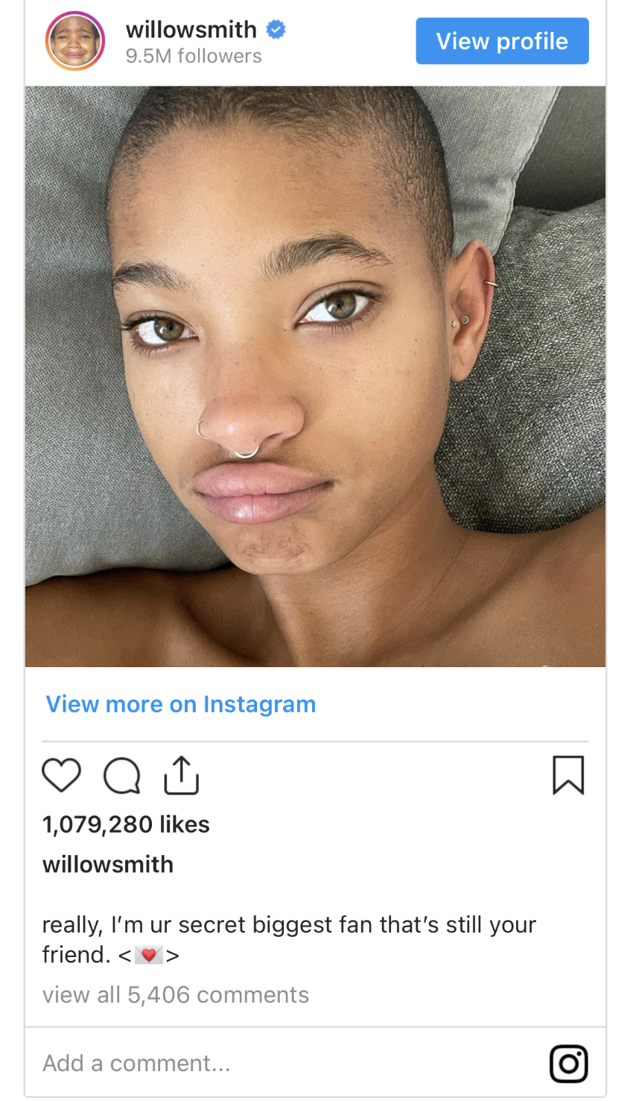
Task: Click the Instagram logo beside the comment field
Action: [x=568, y=1063]
